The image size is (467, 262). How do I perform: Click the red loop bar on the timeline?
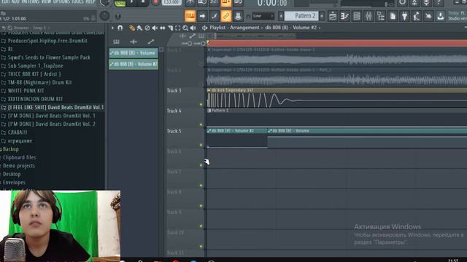coord(336,44)
